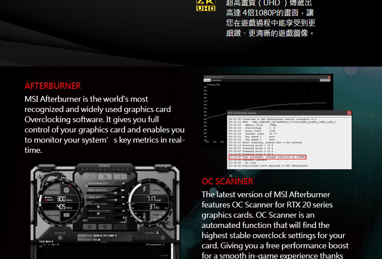Image resolution: width=382 pixels, height=259 pixels.
Task: Click the Memory Clock slider handle
Action: coord(98,213)
